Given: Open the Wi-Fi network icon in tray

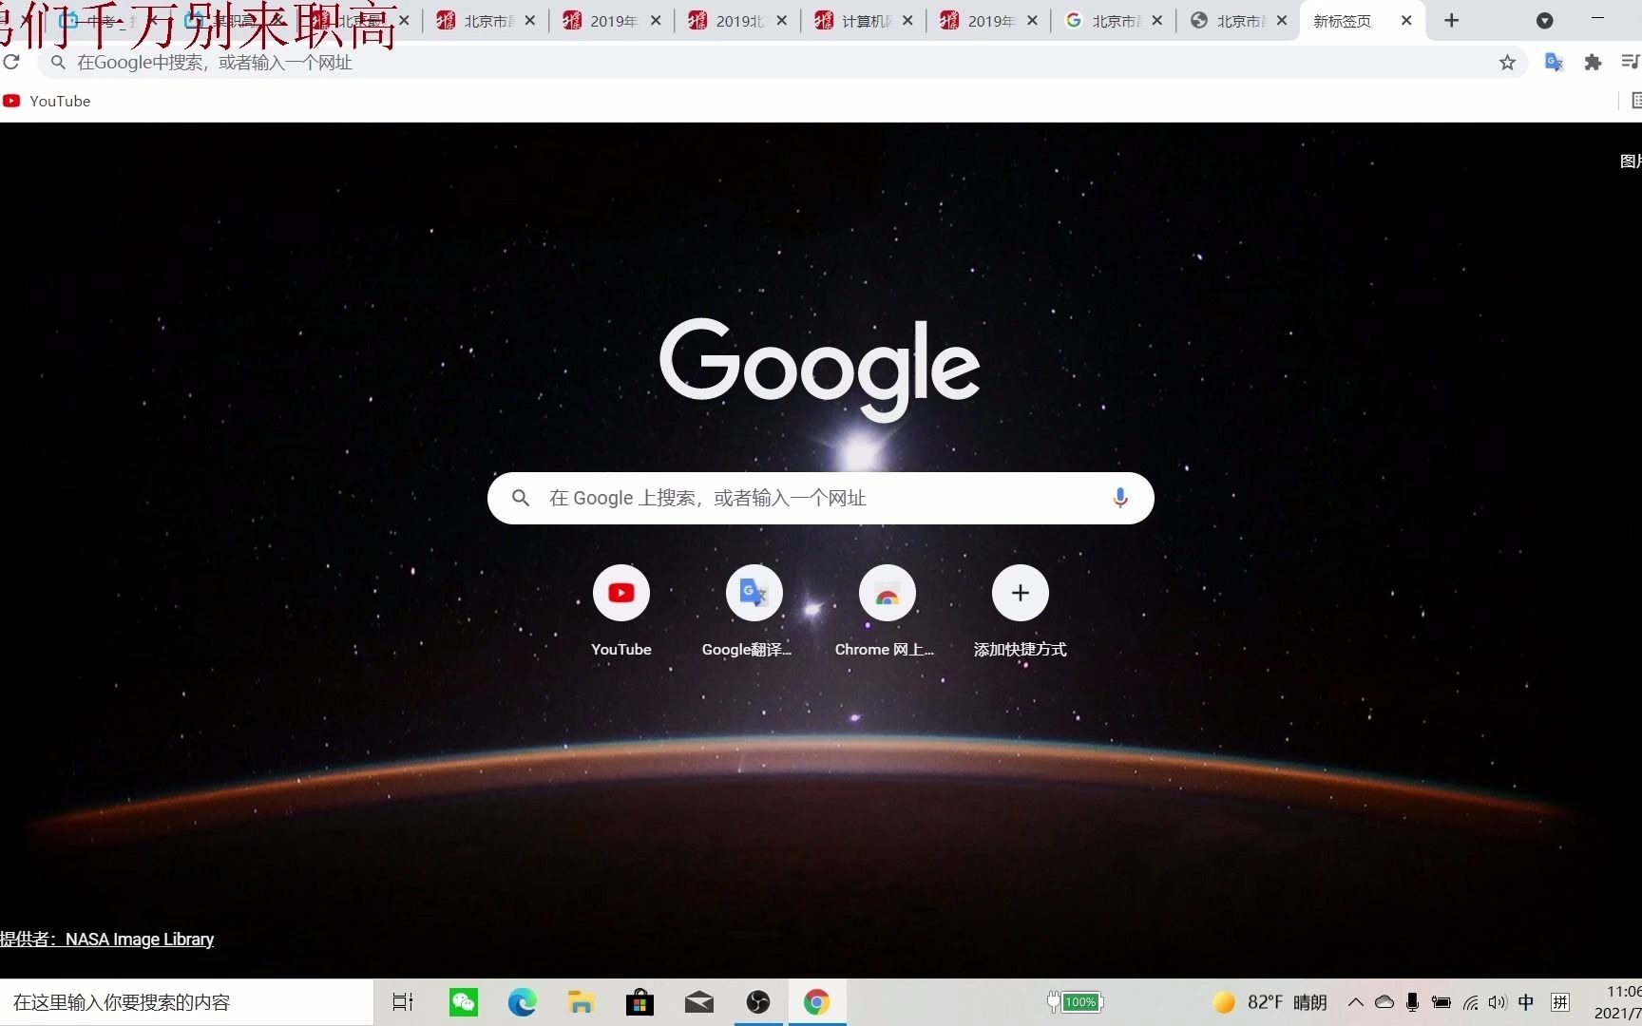Looking at the screenshot, I should pyautogui.click(x=1470, y=1002).
